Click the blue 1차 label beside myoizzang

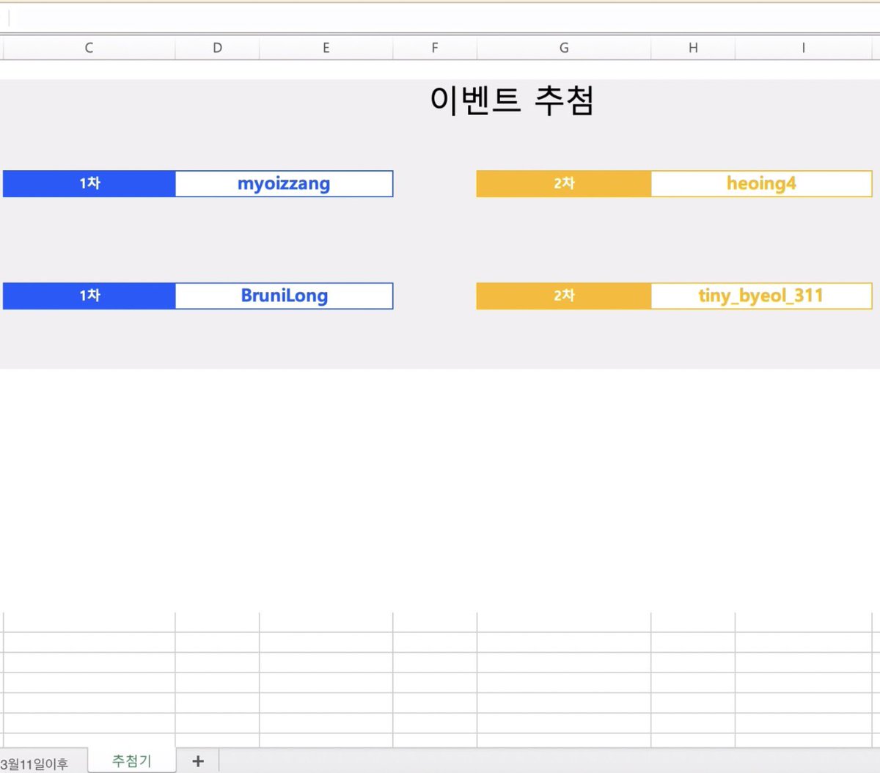point(89,183)
